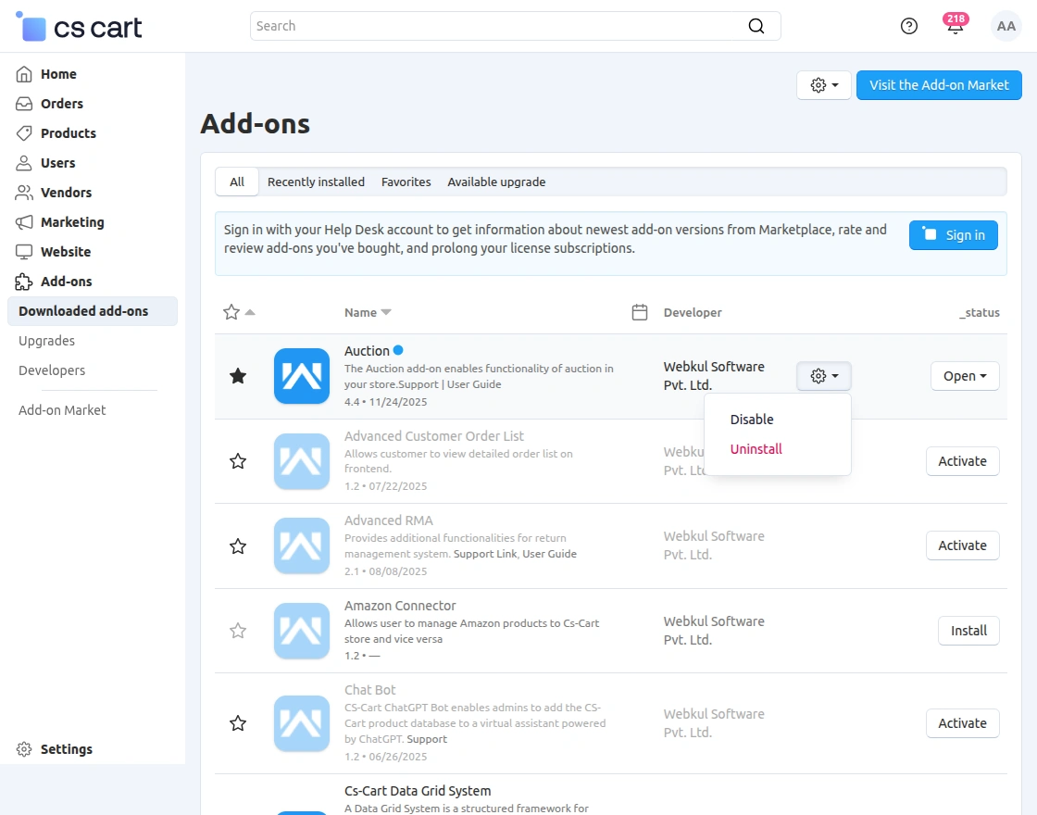Click the Amazon Connector add-on icon
Screen dimensions: 1037x815
click(302, 631)
